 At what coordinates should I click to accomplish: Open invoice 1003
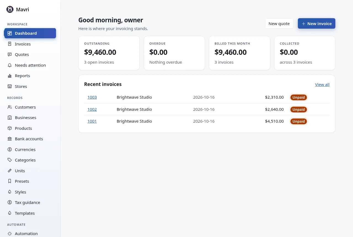tap(92, 97)
